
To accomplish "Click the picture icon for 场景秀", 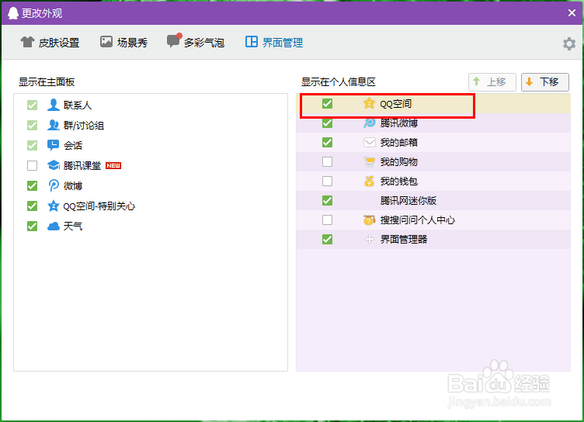I will pos(106,42).
